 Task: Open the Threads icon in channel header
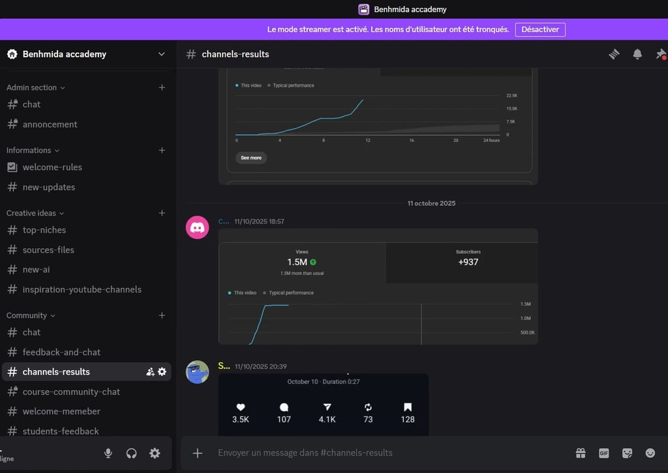[614, 54]
